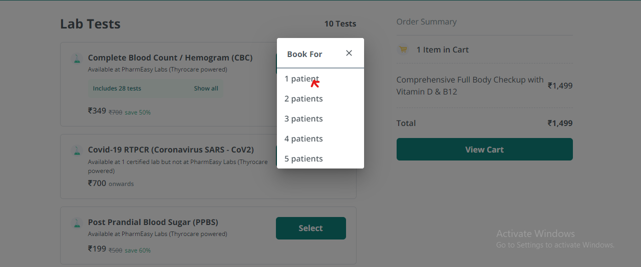Open the View Cart button
Image resolution: width=641 pixels, height=267 pixels.
coord(484,149)
